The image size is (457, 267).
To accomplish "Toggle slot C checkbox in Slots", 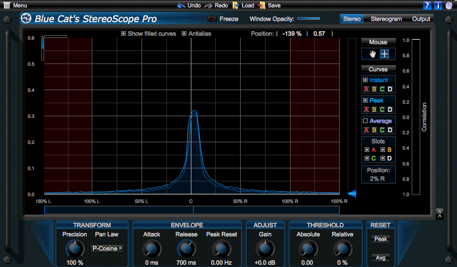I will click(x=367, y=158).
